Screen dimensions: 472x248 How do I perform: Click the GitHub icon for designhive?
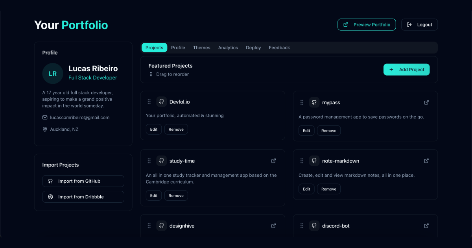coord(161,226)
